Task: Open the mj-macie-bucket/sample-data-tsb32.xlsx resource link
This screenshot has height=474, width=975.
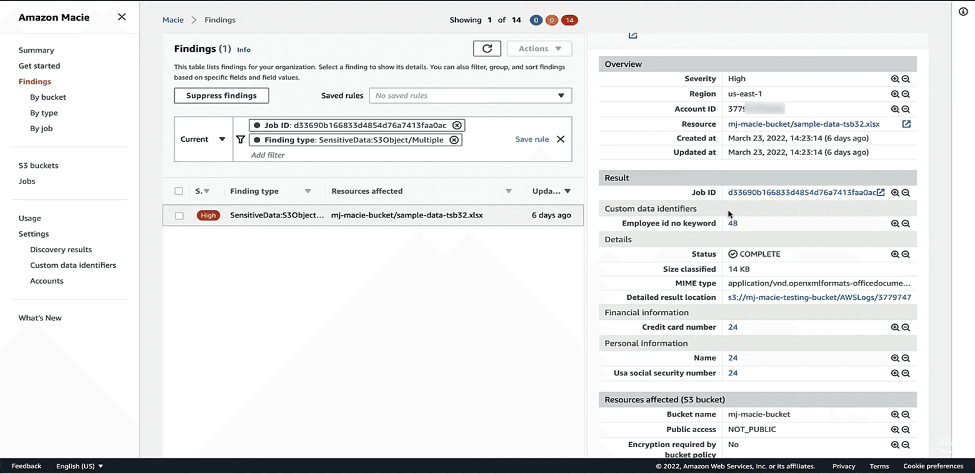Action: [x=804, y=124]
